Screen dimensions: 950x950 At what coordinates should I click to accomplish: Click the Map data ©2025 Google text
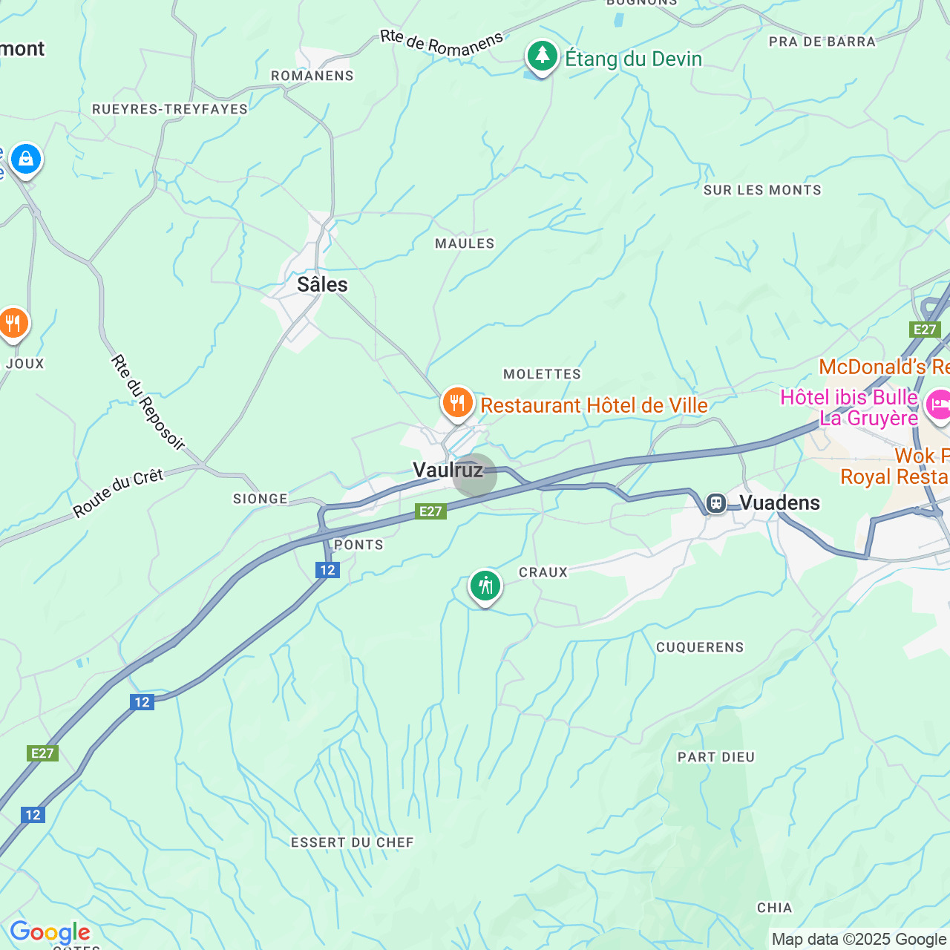[859, 940]
